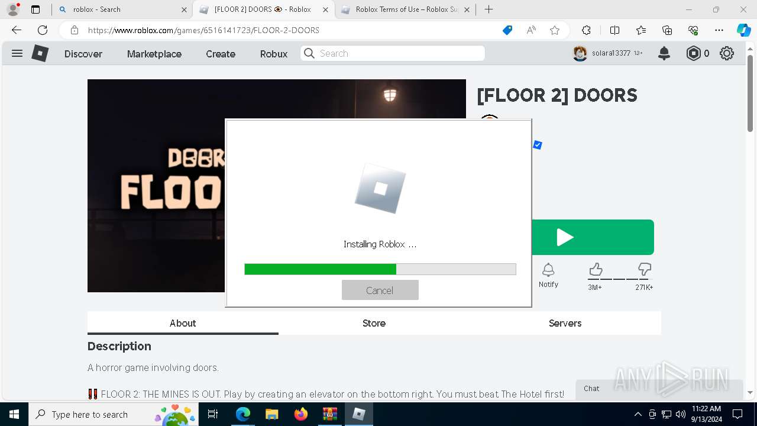Viewport: 757px width, 426px height.
Task: Refresh the page with the reload icon
Action: tap(43, 30)
